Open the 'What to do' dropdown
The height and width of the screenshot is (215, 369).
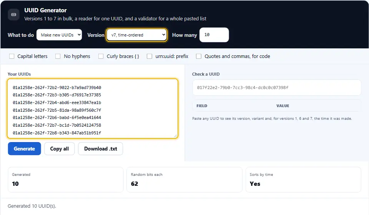click(x=59, y=35)
